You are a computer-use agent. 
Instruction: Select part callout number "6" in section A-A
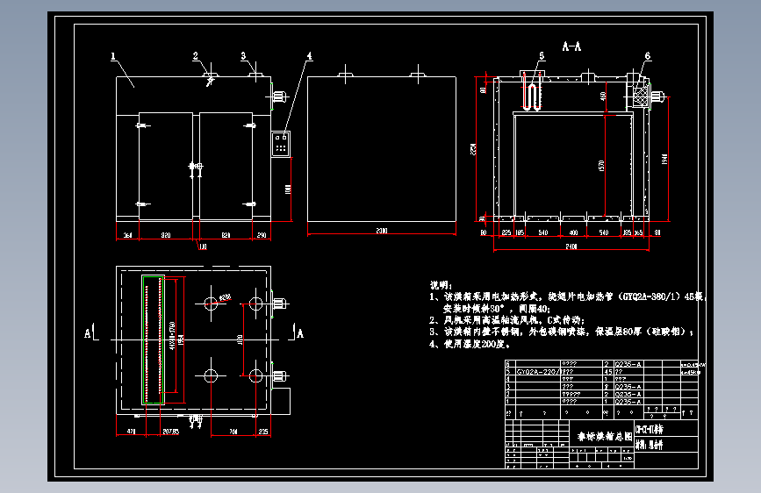tap(648, 56)
